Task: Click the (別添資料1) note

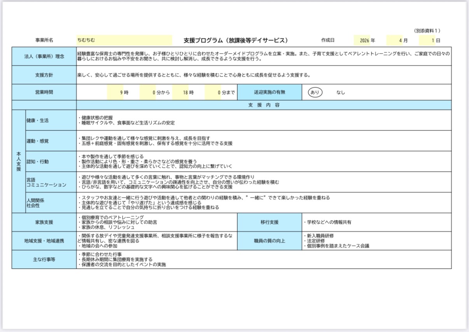Action: 427,31
